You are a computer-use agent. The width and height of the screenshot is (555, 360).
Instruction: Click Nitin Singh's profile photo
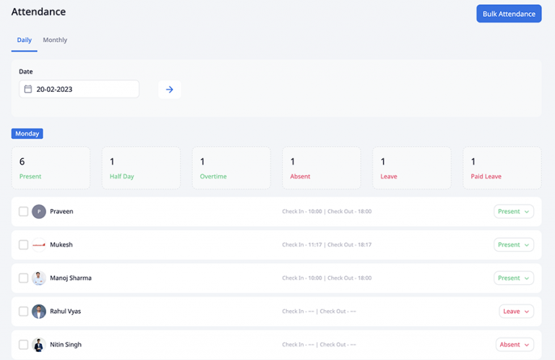tap(39, 345)
